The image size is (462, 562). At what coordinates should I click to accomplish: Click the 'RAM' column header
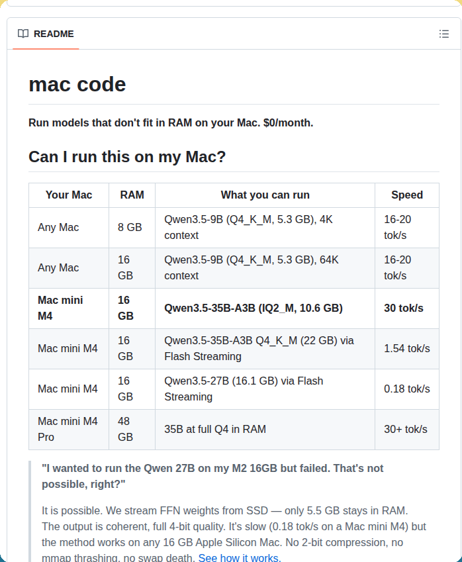[132, 195]
